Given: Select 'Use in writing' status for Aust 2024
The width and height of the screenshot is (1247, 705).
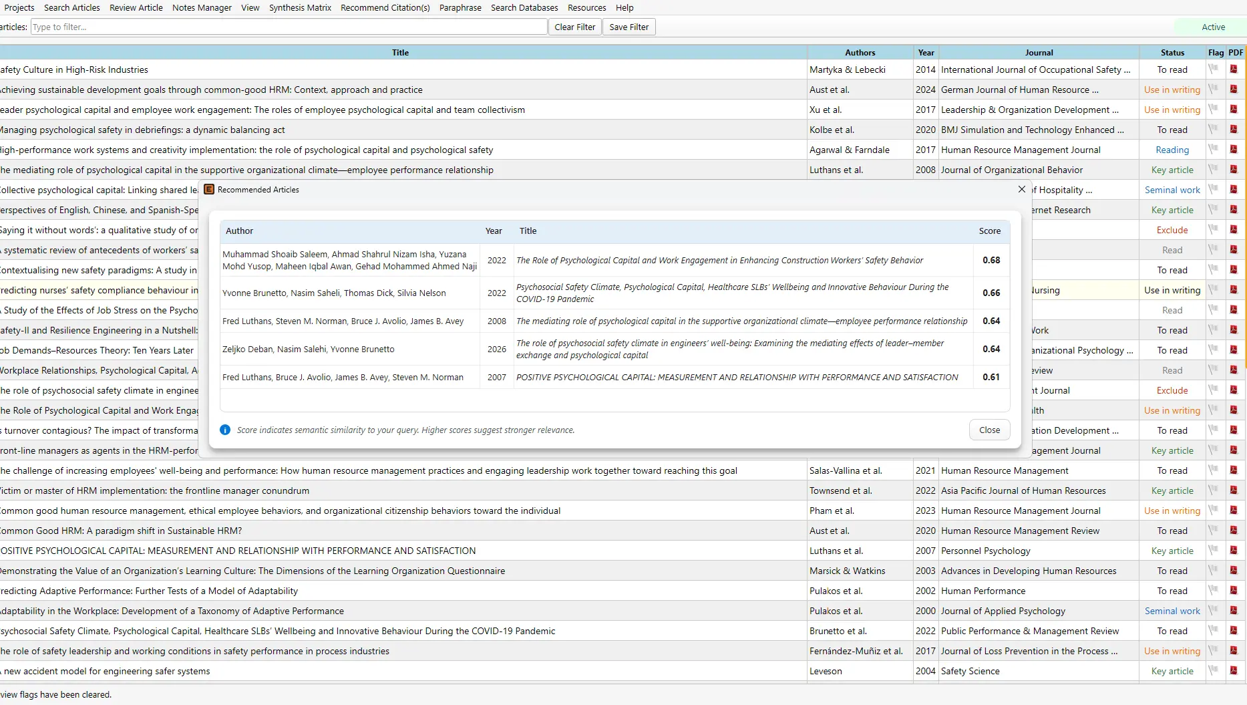Looking at the screenshot, I should click(x=1172, y=90).
